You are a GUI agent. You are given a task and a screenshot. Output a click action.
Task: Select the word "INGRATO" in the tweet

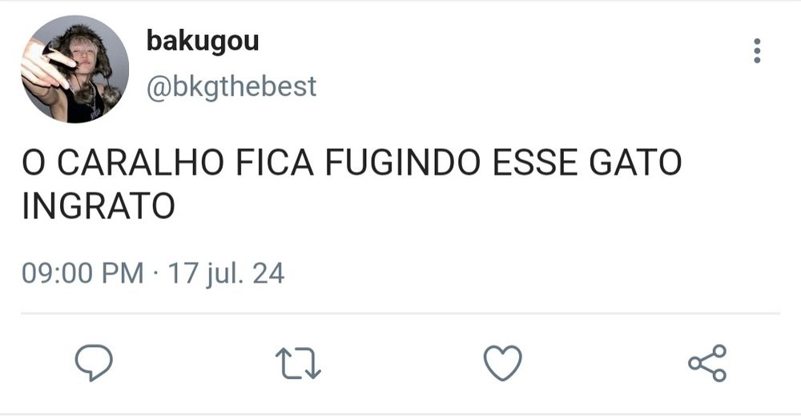[x=99, y=206]
